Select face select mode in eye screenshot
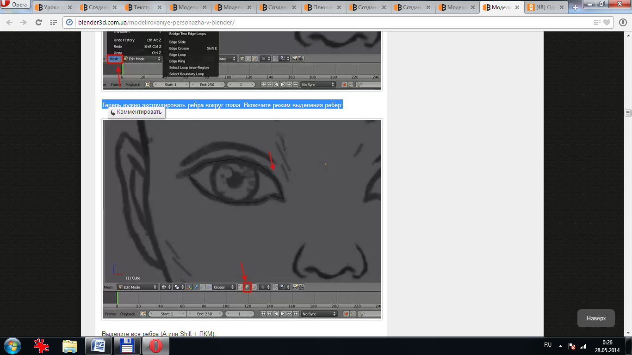Screen dimensions: 632x355 pos(254,287)
